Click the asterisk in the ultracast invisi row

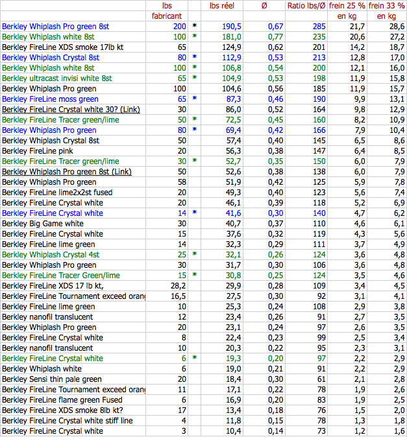pyautogui.click(x=195, y=77)
